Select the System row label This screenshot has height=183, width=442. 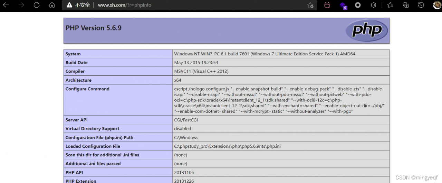pyautogui.click(x=73, y=54)
